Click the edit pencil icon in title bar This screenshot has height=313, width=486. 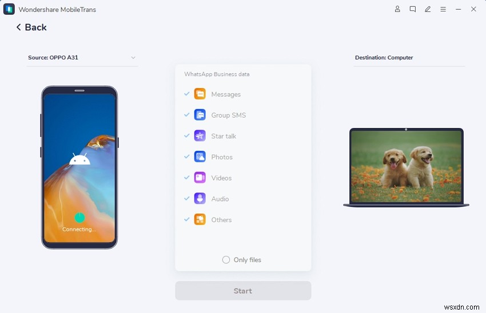pos(428,9)
